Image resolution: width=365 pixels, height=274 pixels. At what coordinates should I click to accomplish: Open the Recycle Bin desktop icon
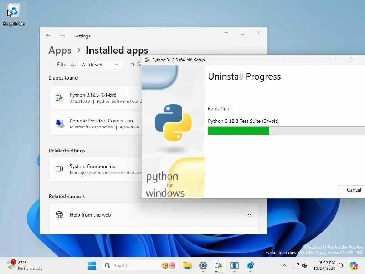[14, 14]
